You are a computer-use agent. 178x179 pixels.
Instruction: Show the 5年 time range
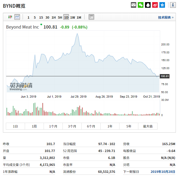click(x=129, y=126)
